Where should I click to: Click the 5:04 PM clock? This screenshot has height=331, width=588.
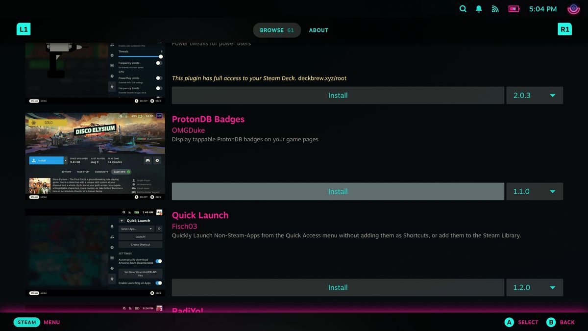tap(543, 9)
